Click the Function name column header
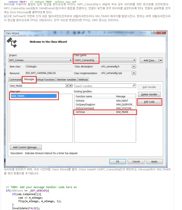 95,96
